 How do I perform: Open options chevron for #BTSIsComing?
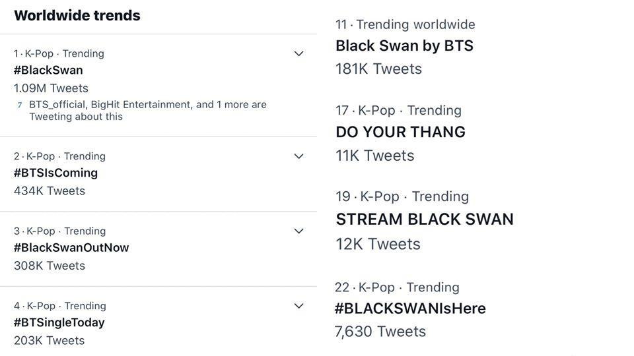point(299,156)
